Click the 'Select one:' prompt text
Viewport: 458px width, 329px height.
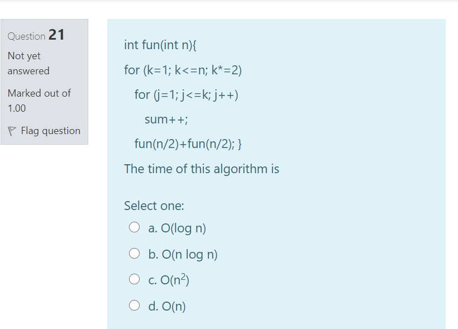pos(154,206)
